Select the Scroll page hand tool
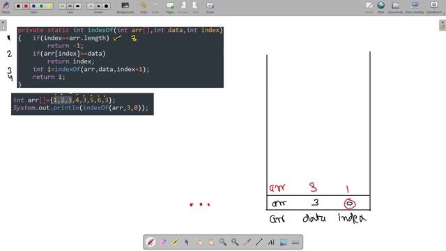The width and height of the screenshot is (446, 251). (210, 242)
